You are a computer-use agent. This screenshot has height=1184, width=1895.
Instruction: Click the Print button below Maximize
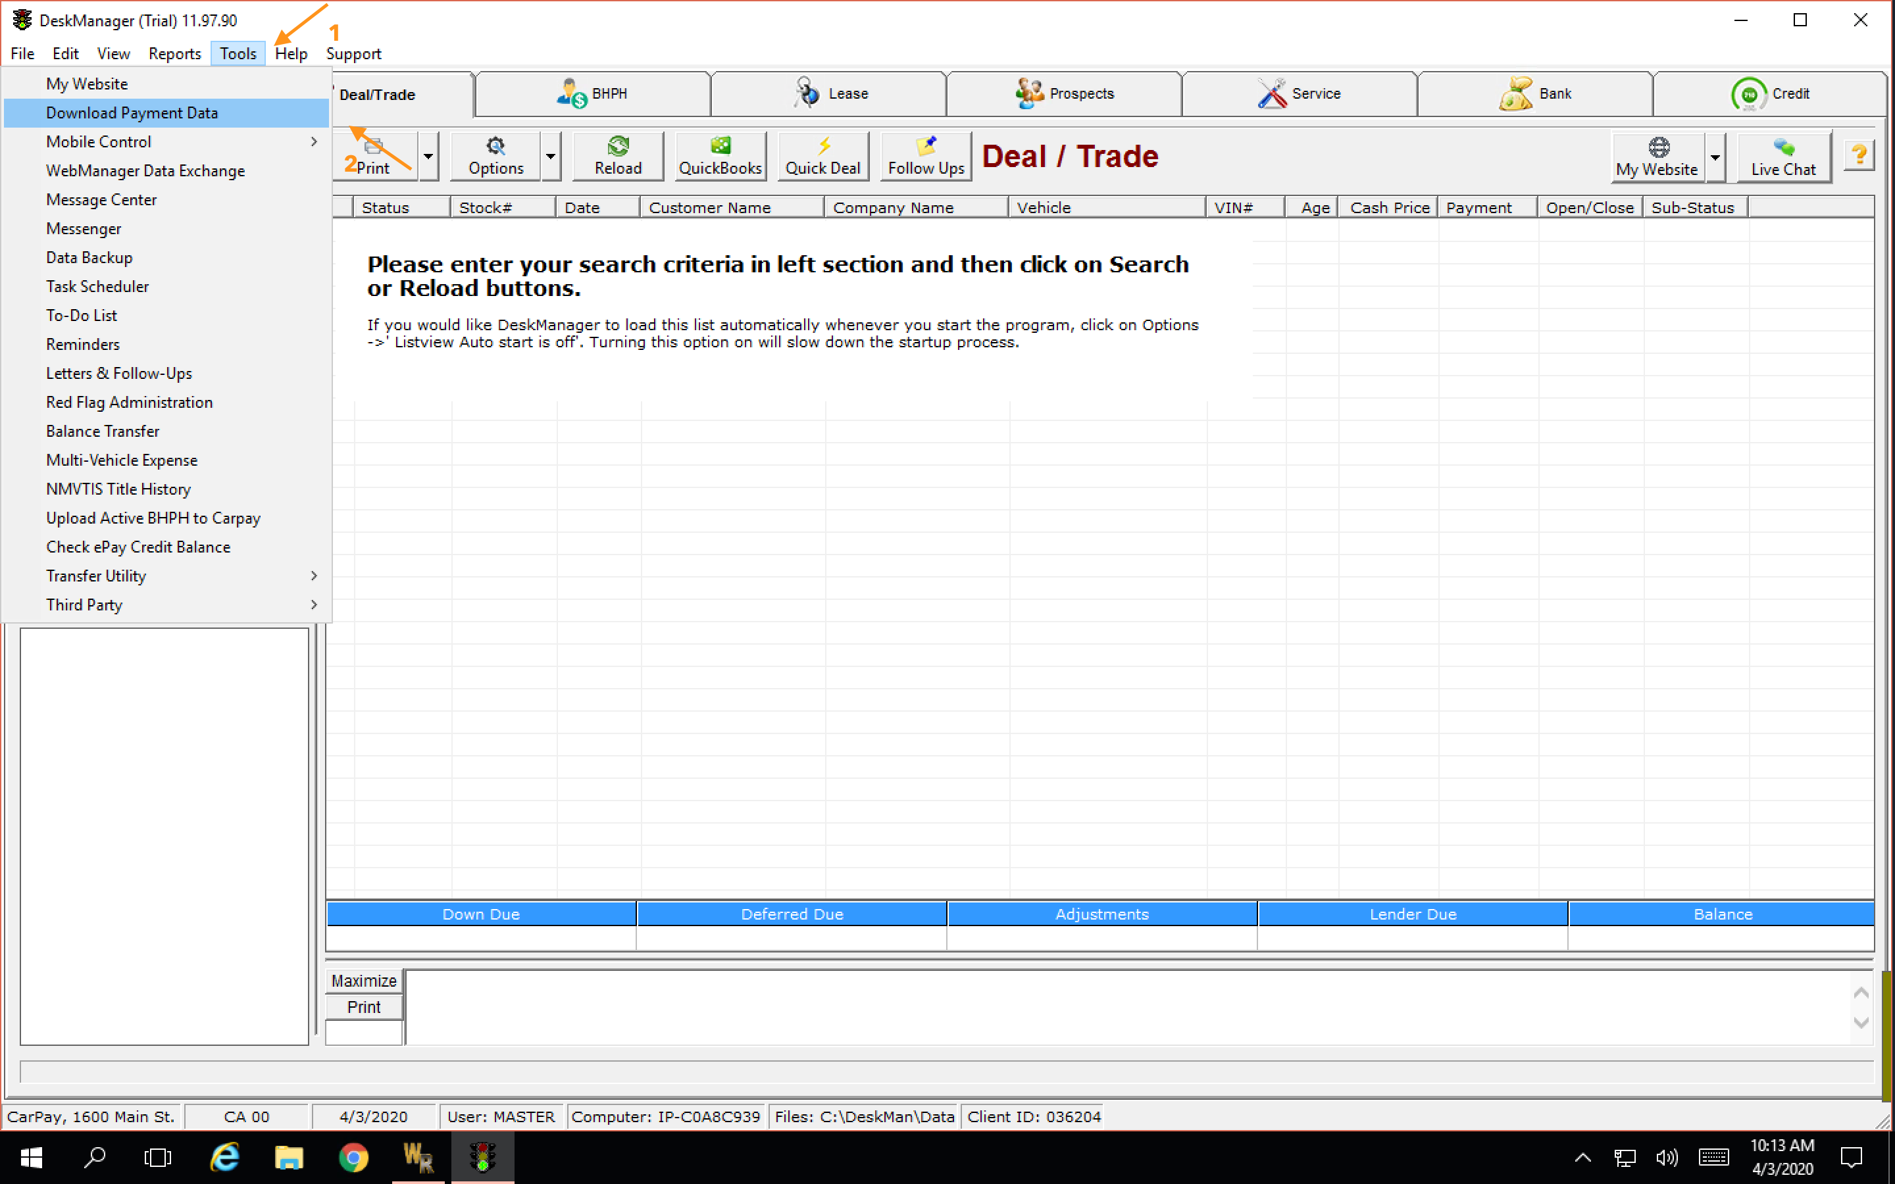tap(364, 1007)
